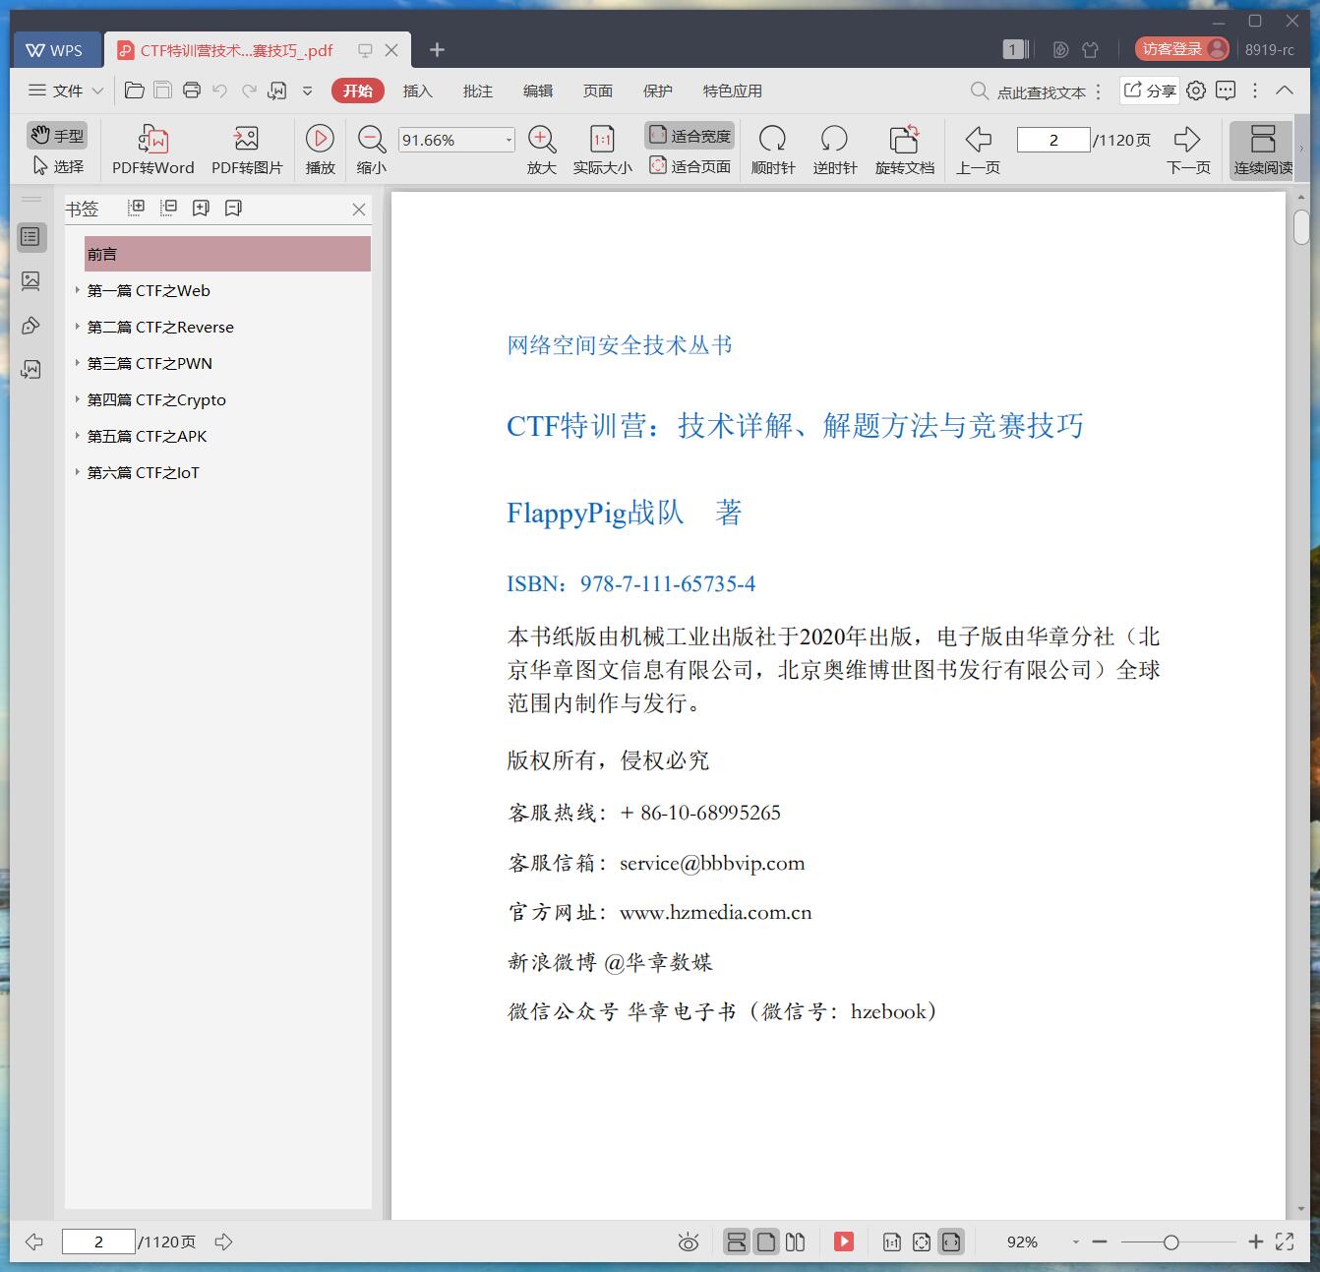Open the 91.66% zoom dropdown
The image size is (1320, 1272).
[508, 140]
